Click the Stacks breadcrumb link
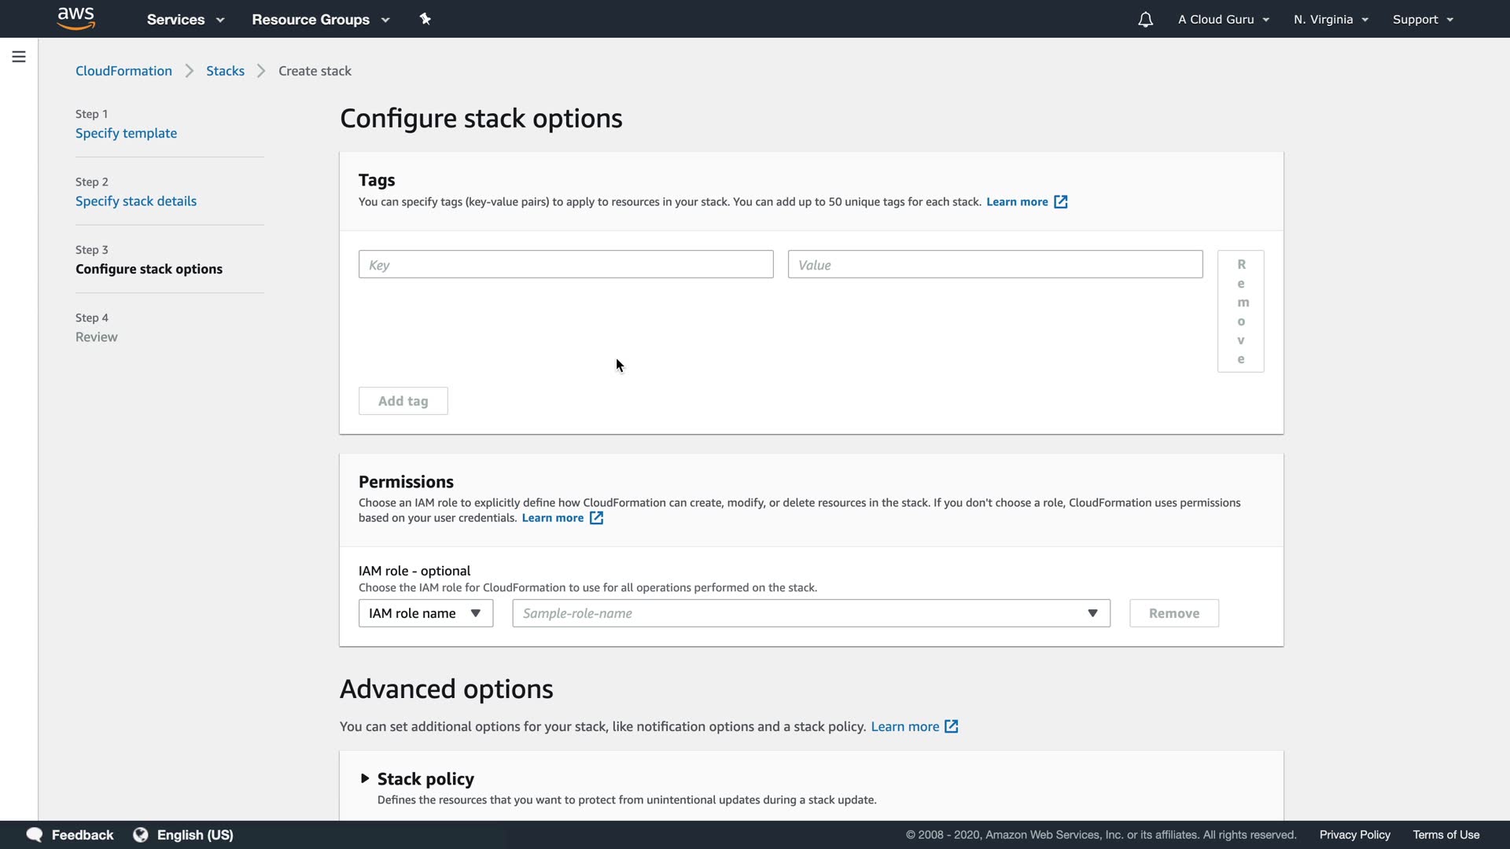This screenshot has width=1510, height=849. tap(225, 71)
